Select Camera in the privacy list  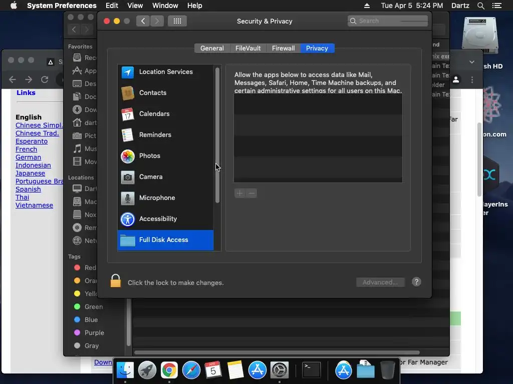165,176
